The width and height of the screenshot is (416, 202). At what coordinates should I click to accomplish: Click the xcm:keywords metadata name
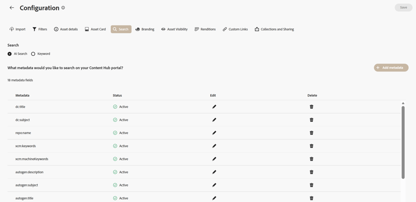pyautogui.click(x=26, y=146)
